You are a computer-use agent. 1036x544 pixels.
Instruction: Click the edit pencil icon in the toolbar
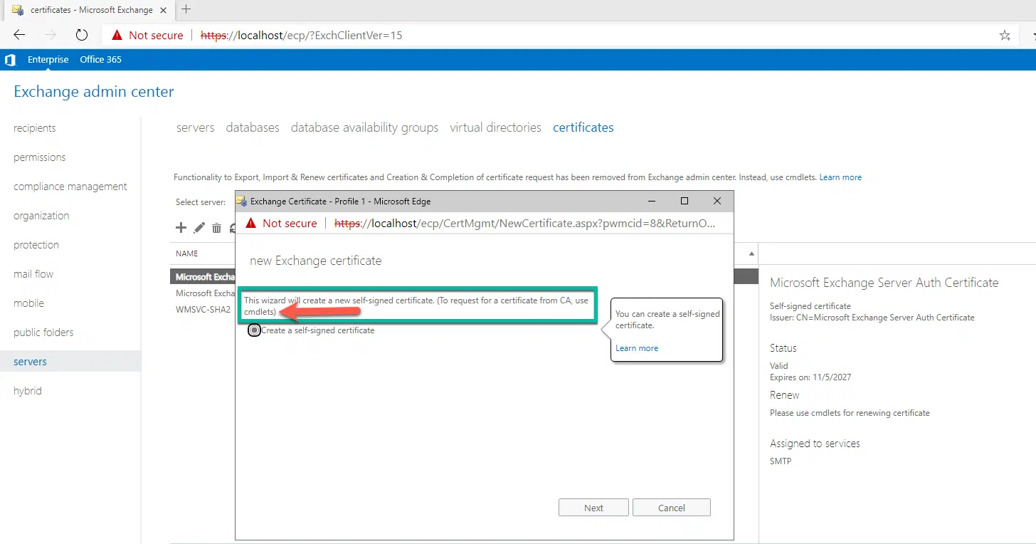[x=199, y=228]
